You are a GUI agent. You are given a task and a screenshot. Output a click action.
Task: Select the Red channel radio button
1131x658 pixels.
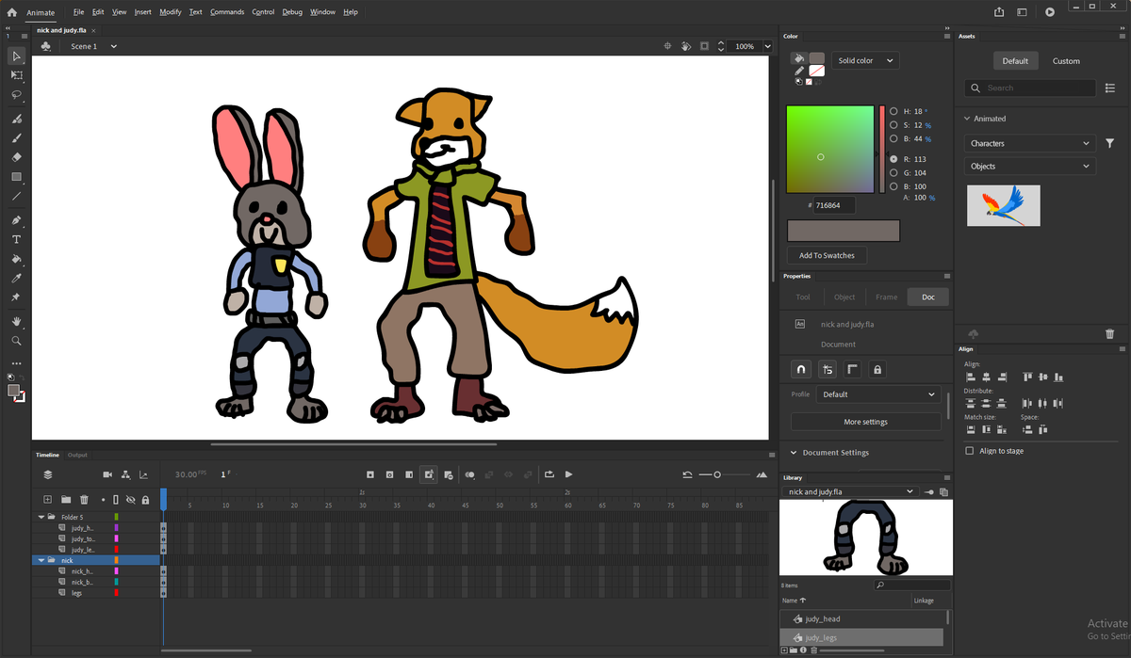[893, 159]
